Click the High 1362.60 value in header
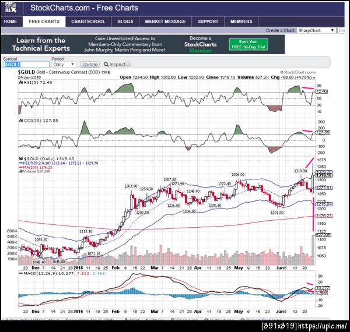 pos(163,77)
